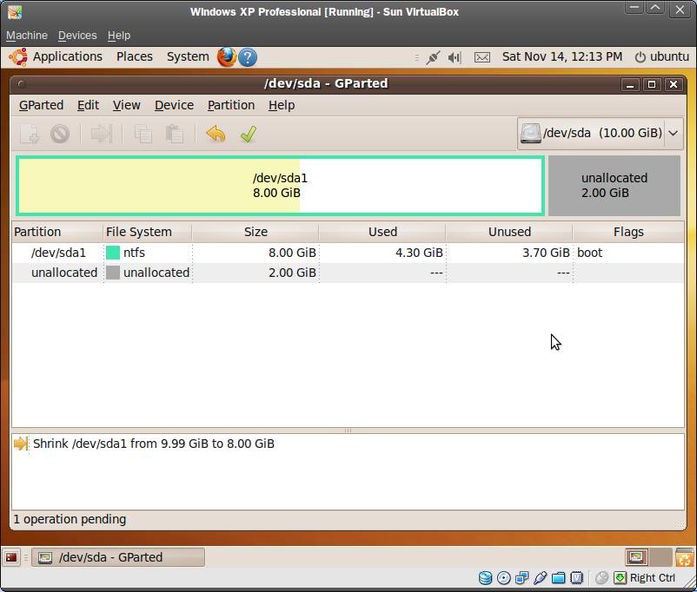Apply all operations with green checkmark
697x592 pixels.
point(248,134)
